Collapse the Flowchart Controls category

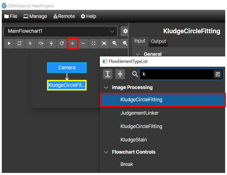tap(106, 152)
